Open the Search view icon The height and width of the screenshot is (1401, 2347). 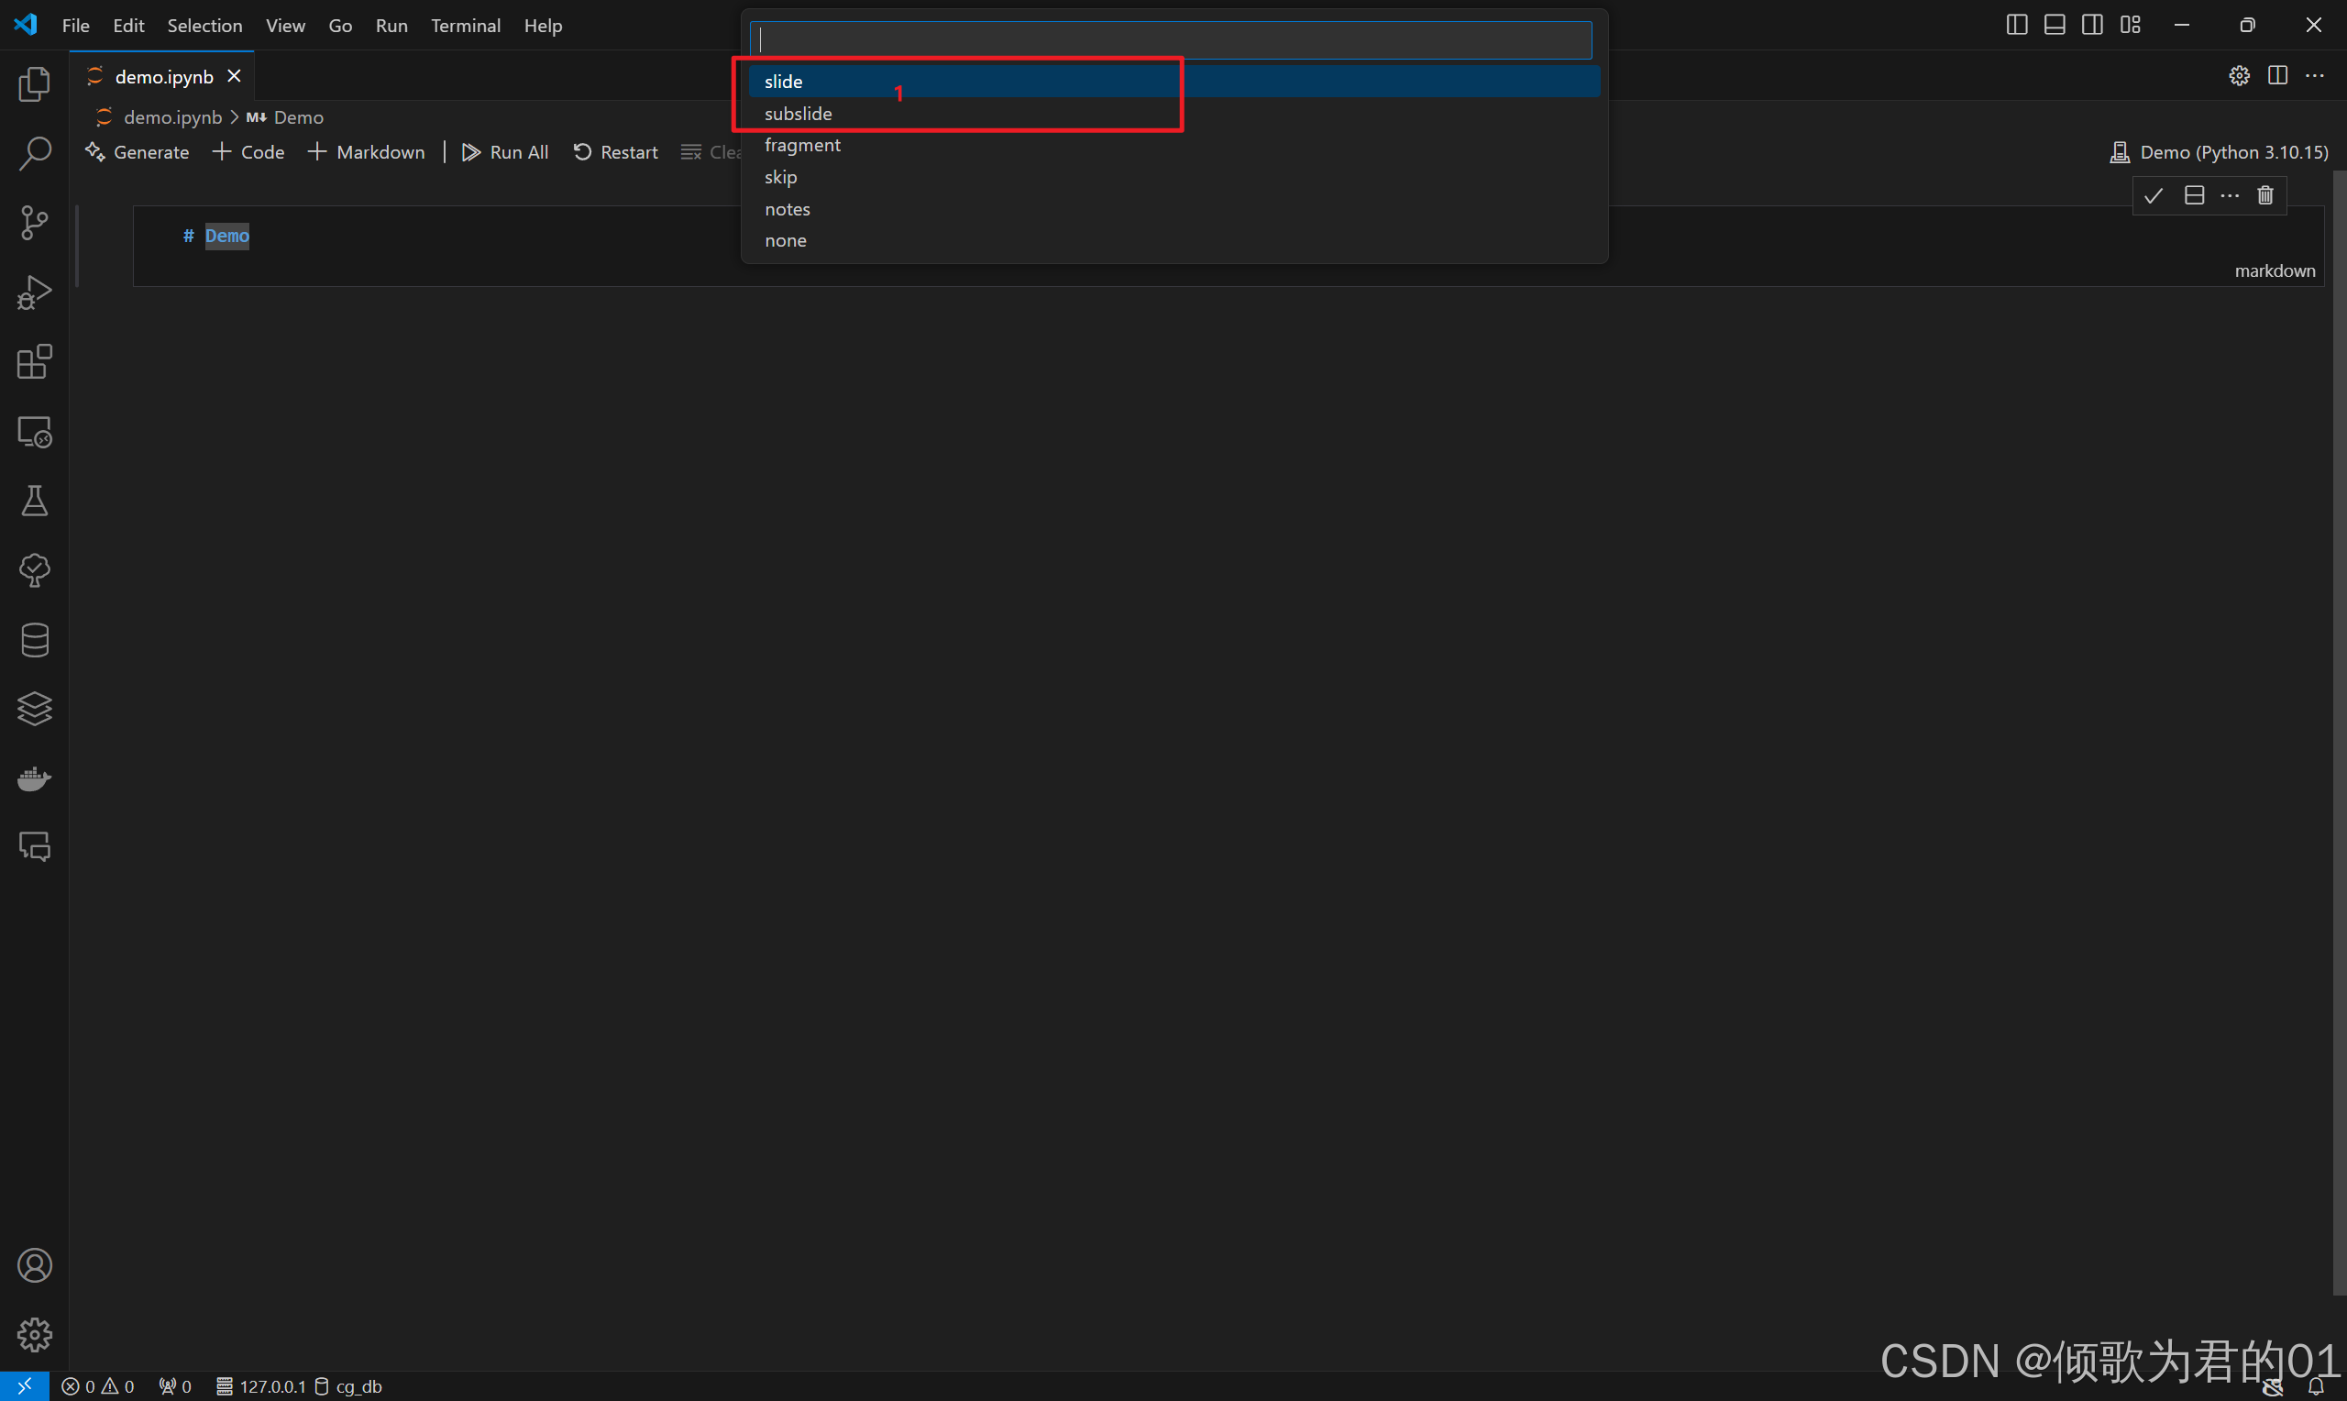35,153
